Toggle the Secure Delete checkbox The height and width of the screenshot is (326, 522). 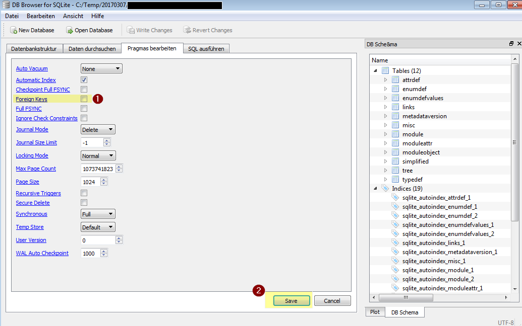click(x=84, y=203)
